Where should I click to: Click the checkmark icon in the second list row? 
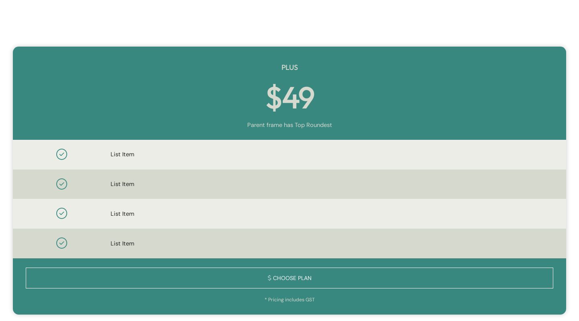click(62, 184)
